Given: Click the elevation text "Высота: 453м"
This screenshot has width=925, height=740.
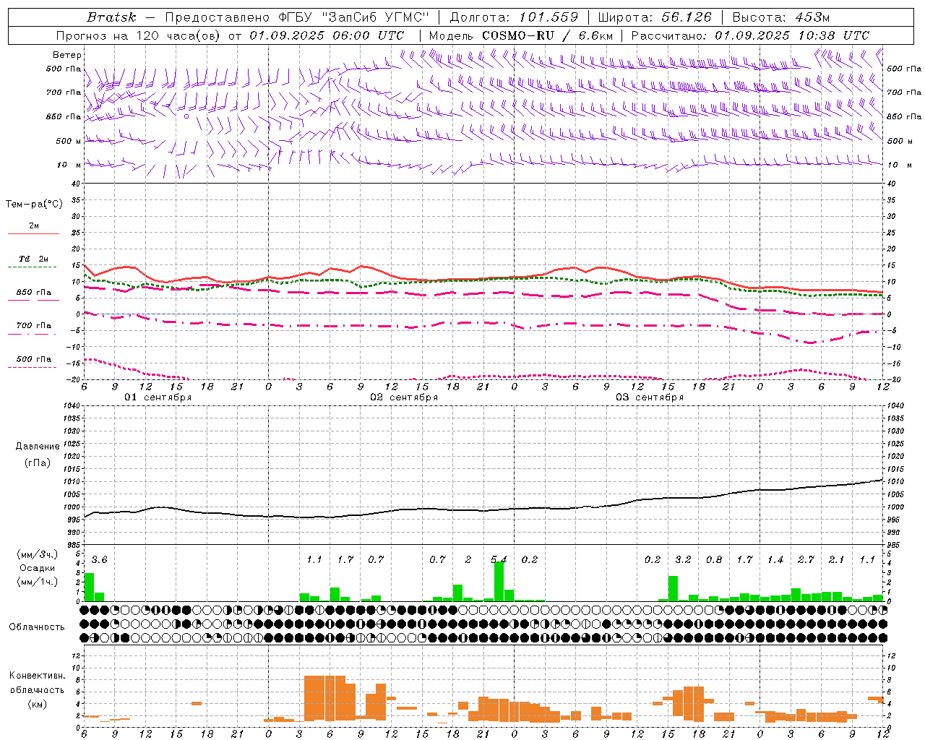Looking at the screenshot, I should pos(780,17).
